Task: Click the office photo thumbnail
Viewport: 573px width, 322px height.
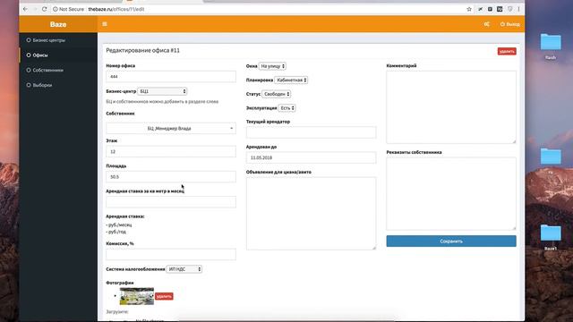Action: pos(137,296)
